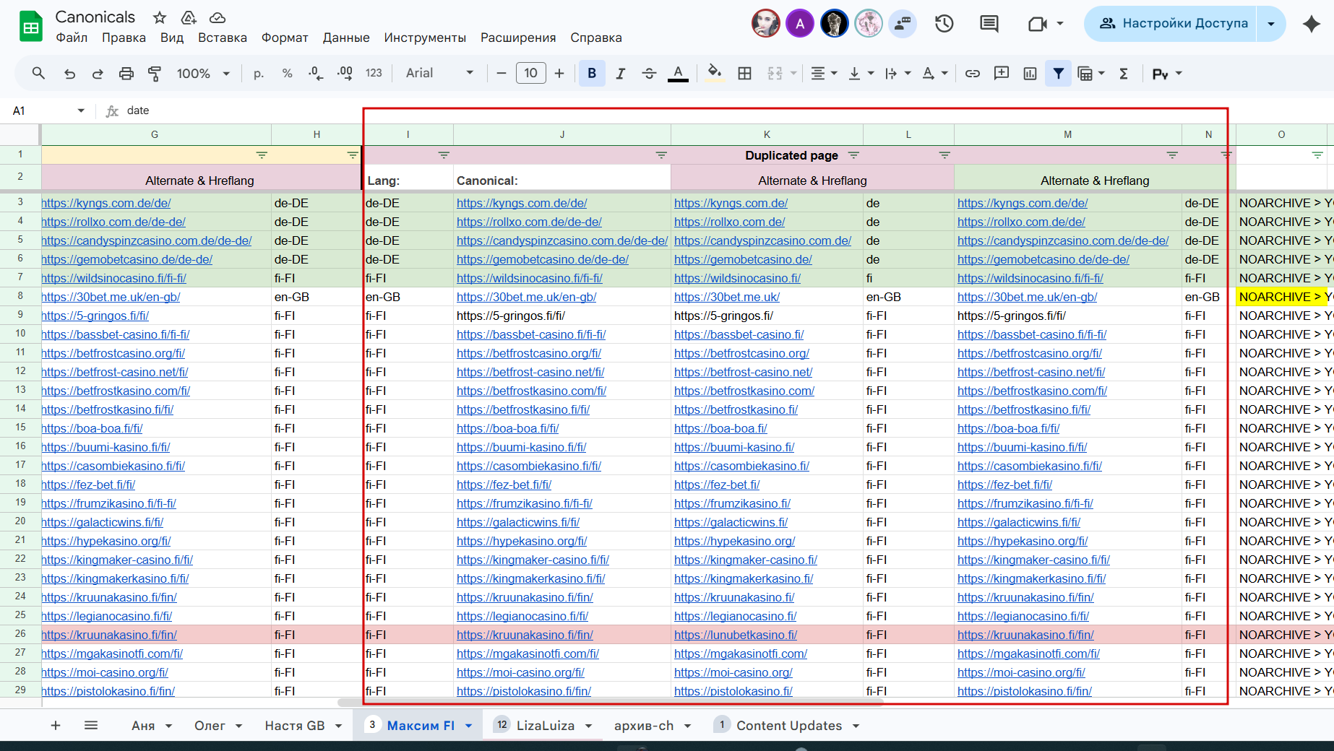1334x751 pixels.
Task: Insert a link with chain icon
Action: (x=973, y=74)
